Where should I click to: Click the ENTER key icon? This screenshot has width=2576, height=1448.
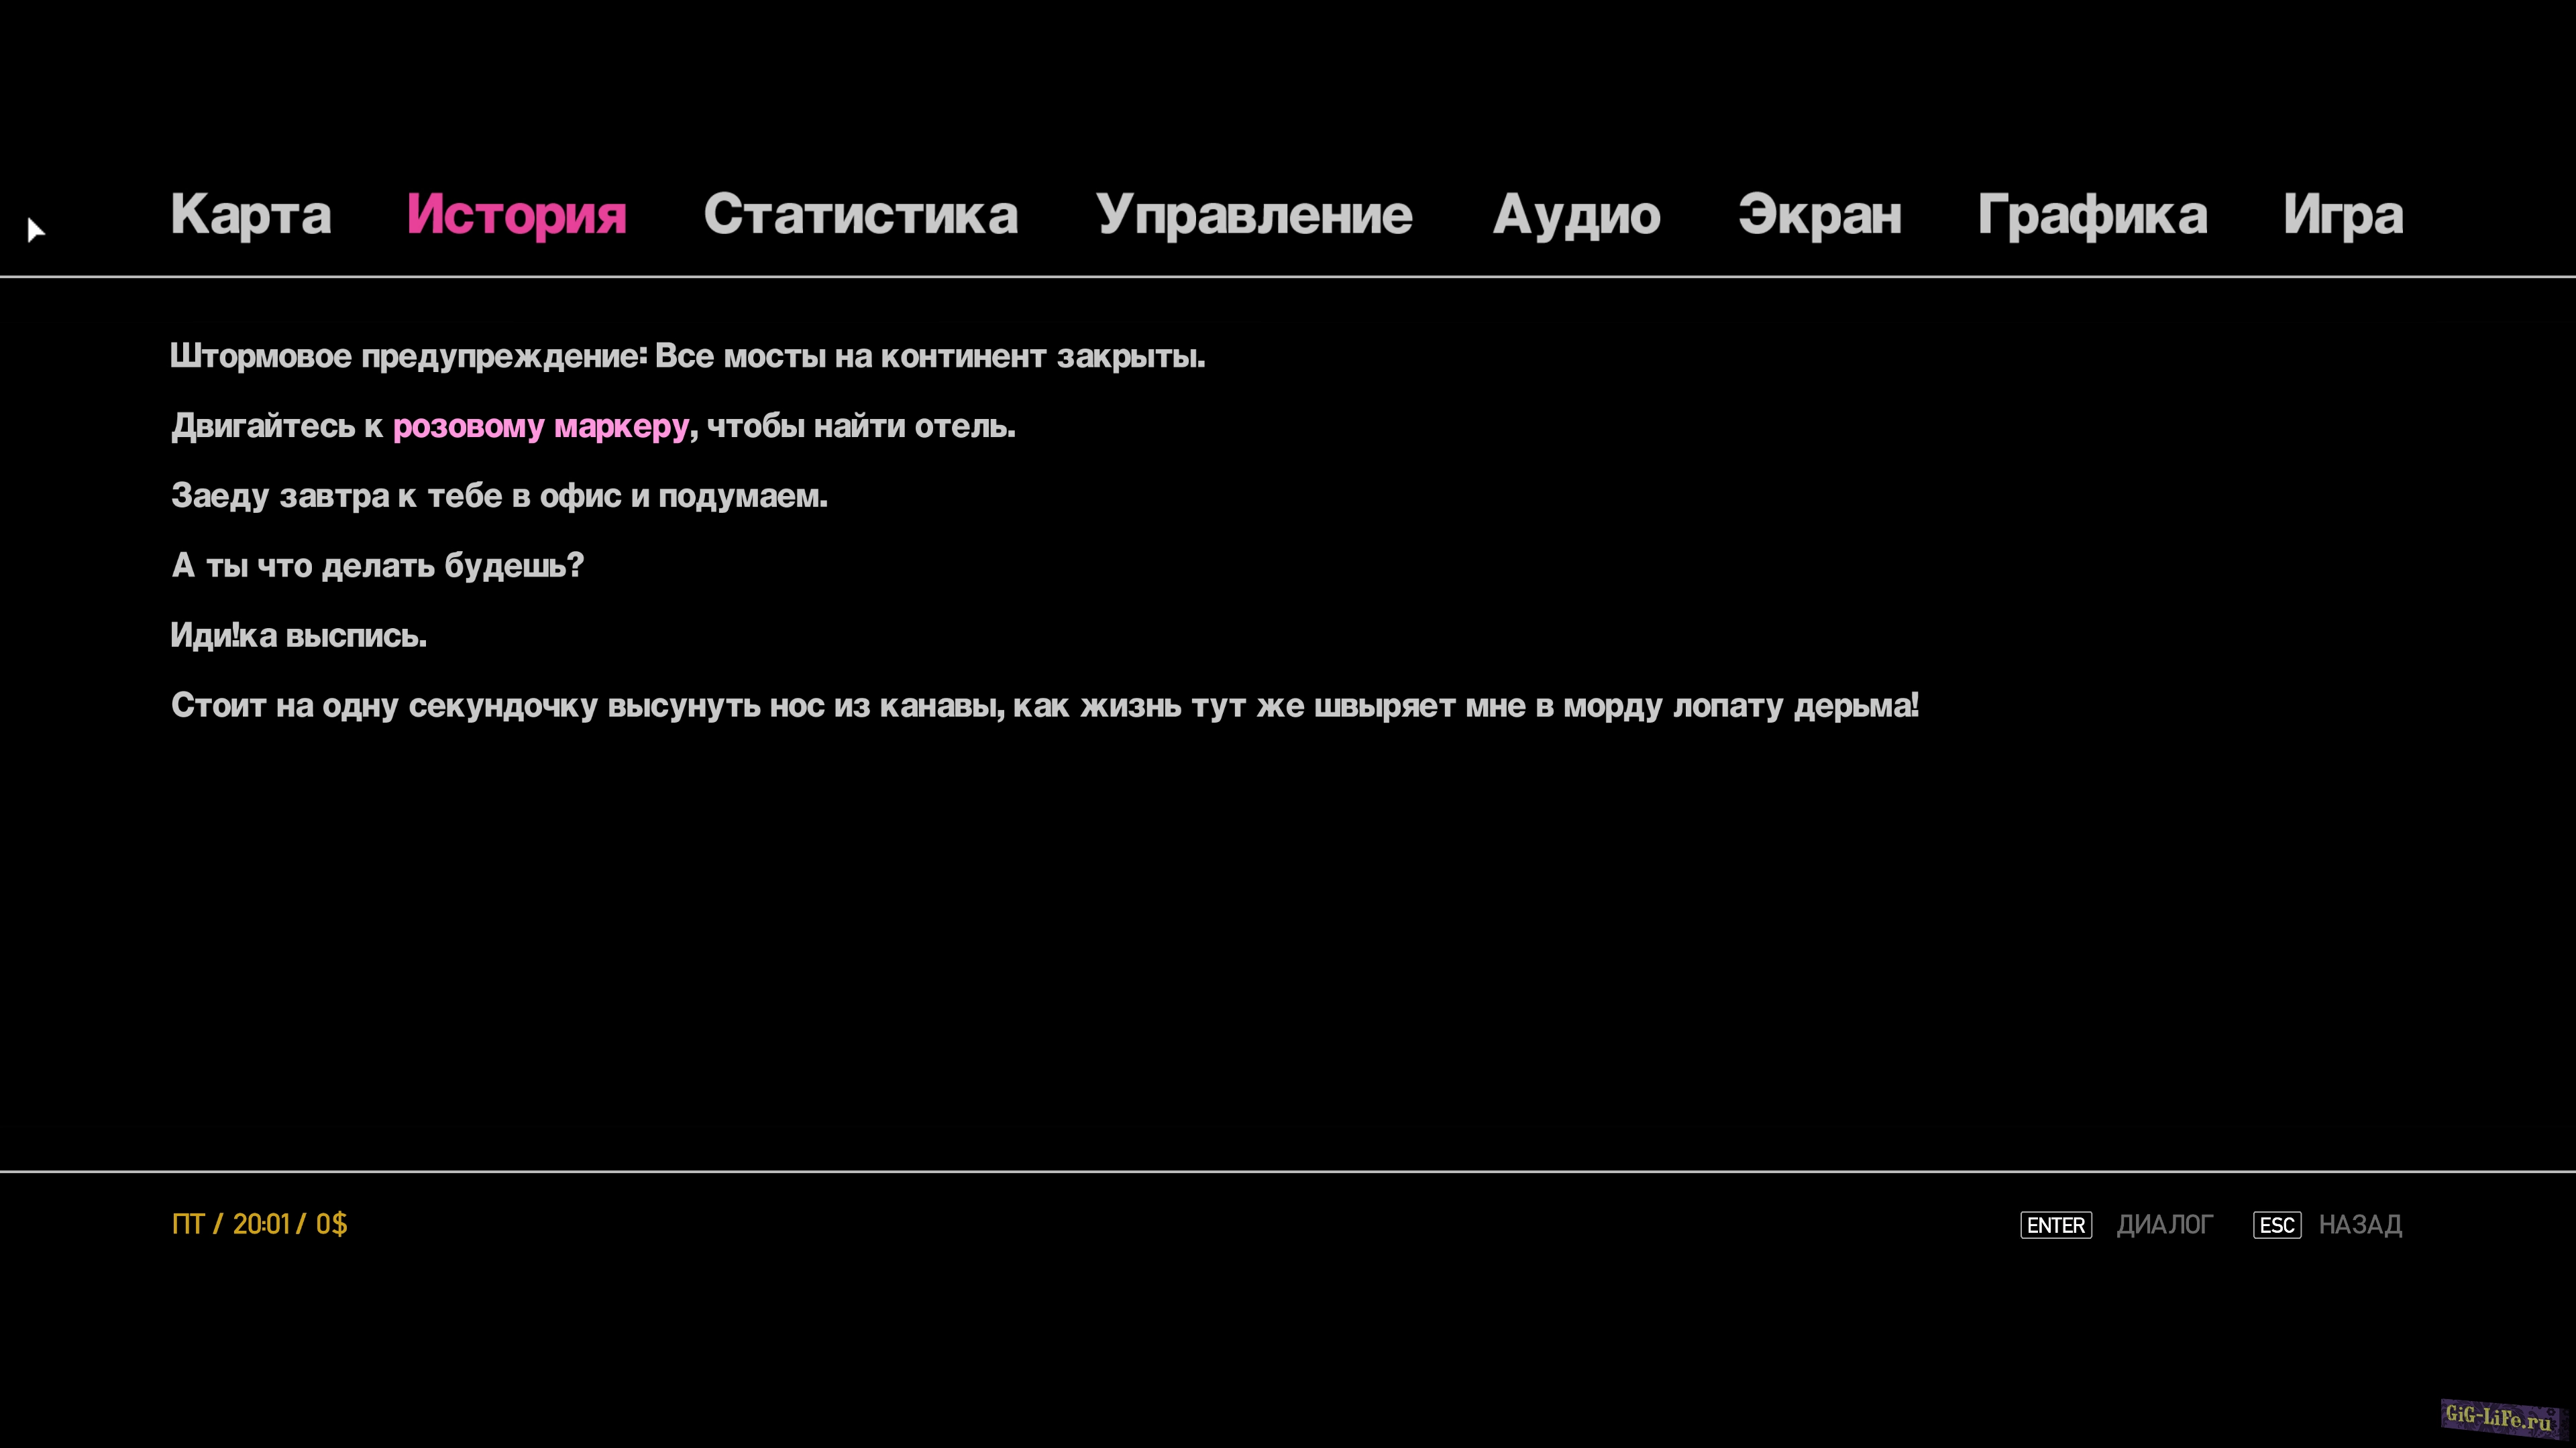(2055, 1224)
